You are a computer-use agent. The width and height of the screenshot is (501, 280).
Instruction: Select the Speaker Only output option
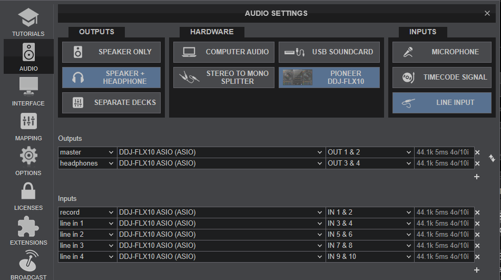(x=111, y=52)
